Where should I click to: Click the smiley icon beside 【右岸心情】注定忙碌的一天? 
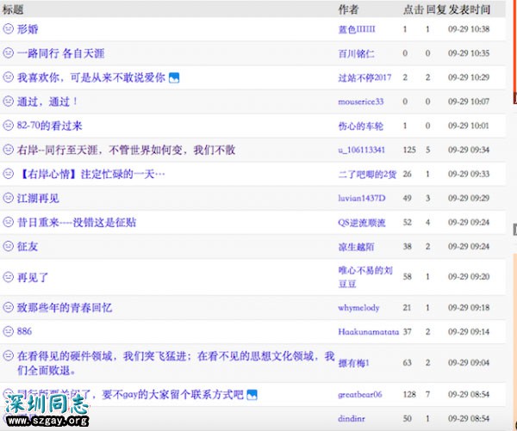[x=9, y=174]
